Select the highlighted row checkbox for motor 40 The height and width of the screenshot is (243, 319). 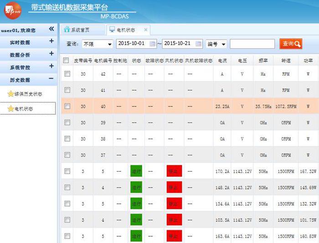click(x=67, y=106)
